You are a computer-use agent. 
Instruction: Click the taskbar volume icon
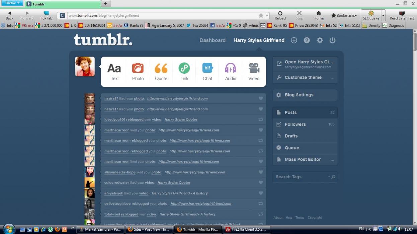pyautogui.click(x=400, y=229)
